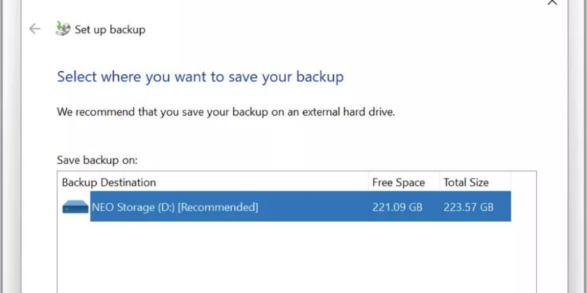This screenshot has width=587, height=293.
Task: Click the external hard drive recommendation text
Action: (227, 113)
